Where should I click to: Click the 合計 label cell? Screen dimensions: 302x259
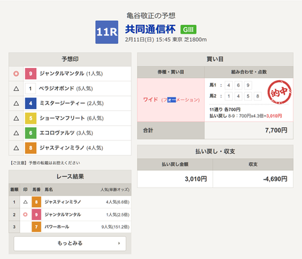coord(171,131)
